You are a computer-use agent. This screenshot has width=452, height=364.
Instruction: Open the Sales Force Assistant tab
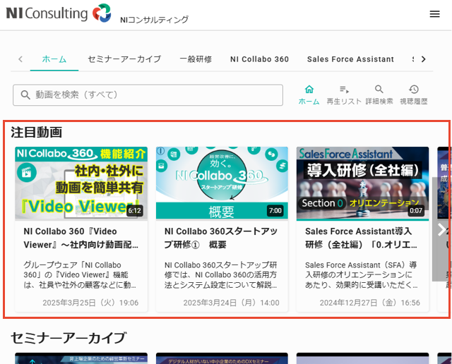pyautogui.click(x=350, y=59)
